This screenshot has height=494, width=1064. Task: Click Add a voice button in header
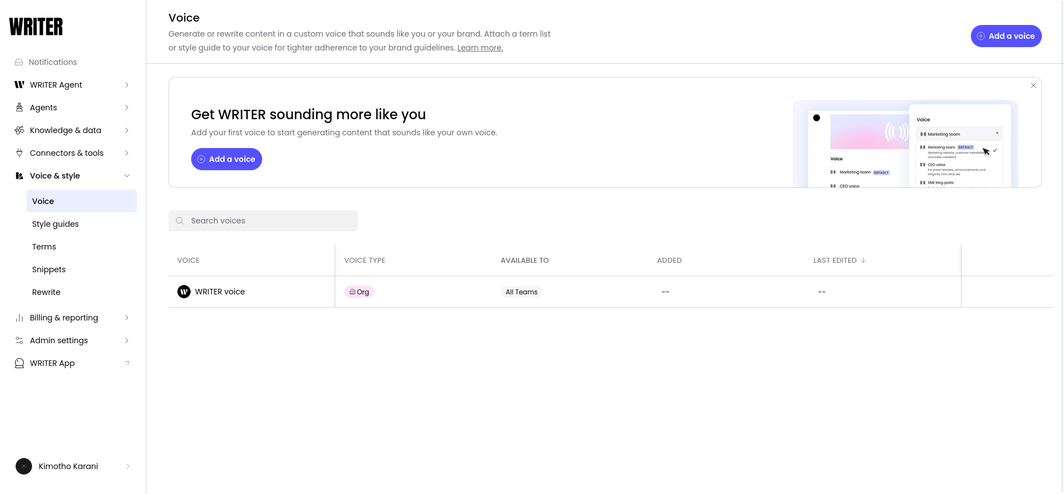pos(1006,36)
